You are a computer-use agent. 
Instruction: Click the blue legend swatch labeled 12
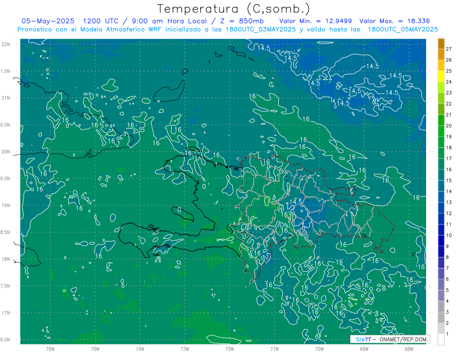pyautogui.click(x=441, y=208)
